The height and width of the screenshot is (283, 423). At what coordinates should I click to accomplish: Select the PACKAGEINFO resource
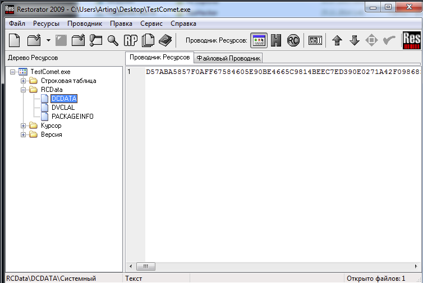pos(72,117)
